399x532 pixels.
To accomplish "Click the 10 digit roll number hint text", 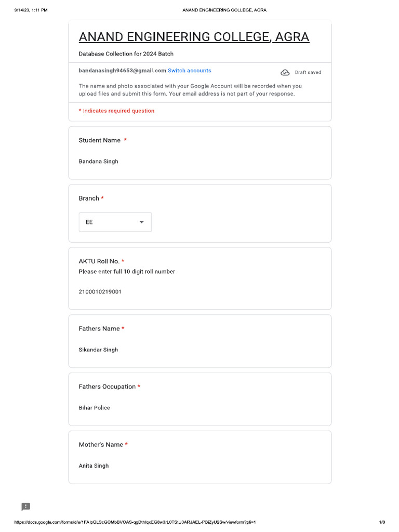I will click(x=127, y=272).
